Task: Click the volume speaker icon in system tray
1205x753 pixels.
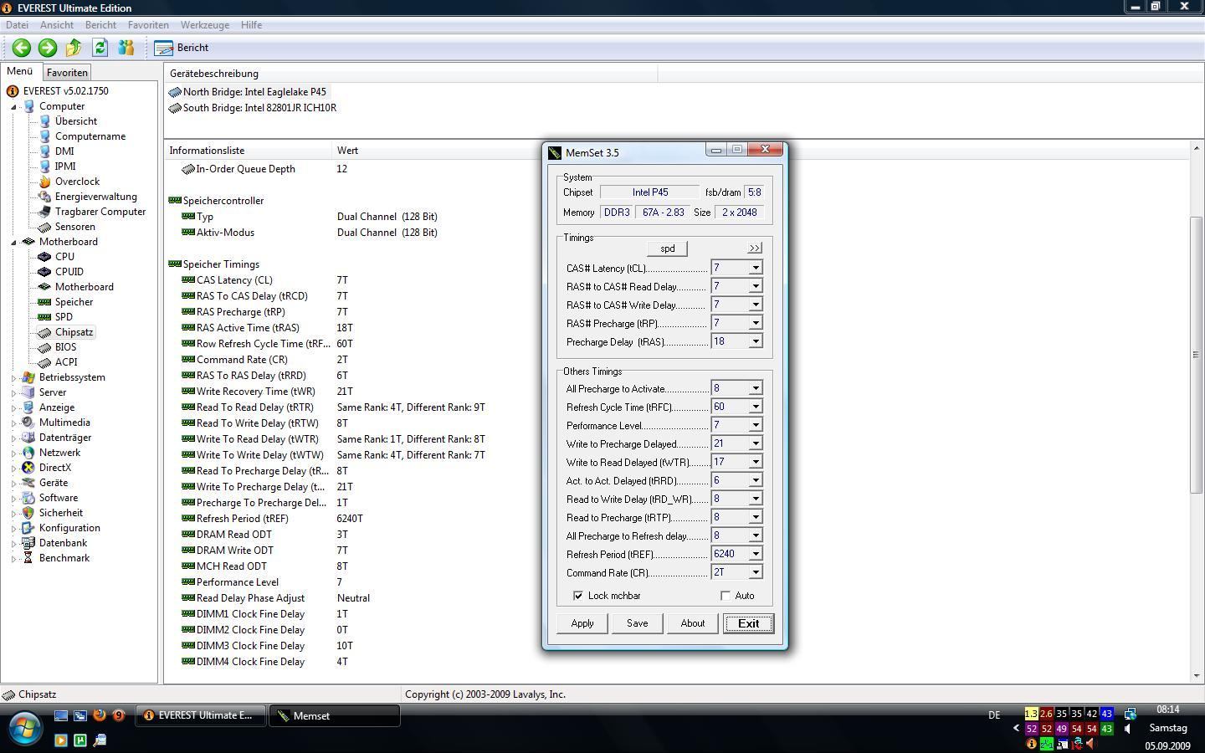Action: pos(1127,729)
